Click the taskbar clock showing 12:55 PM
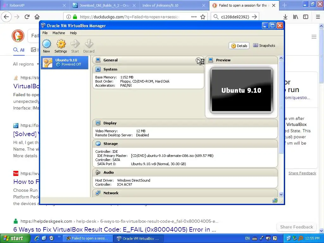This screenshot has width=324, height=243. [312, 238]
